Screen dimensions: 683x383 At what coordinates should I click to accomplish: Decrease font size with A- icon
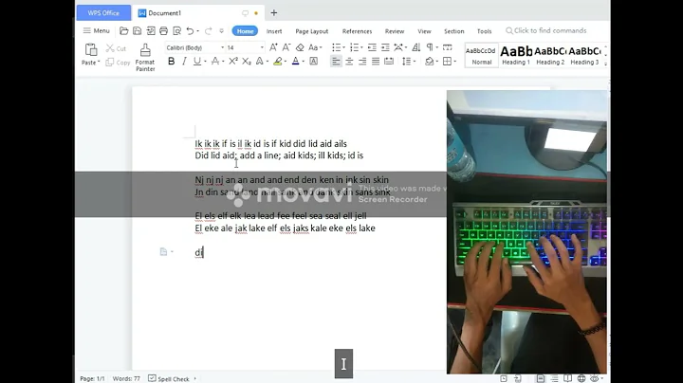pyautogui.click(x=286, y=47)
